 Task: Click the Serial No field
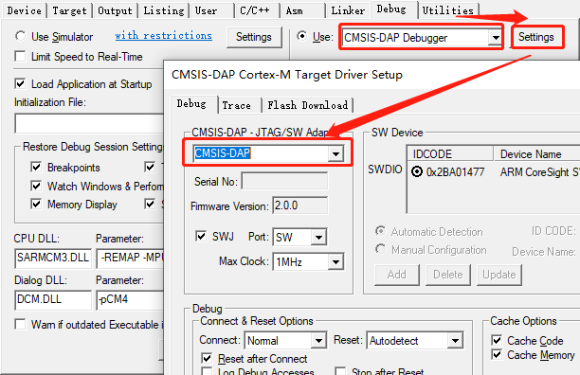[x=284, y=181]
